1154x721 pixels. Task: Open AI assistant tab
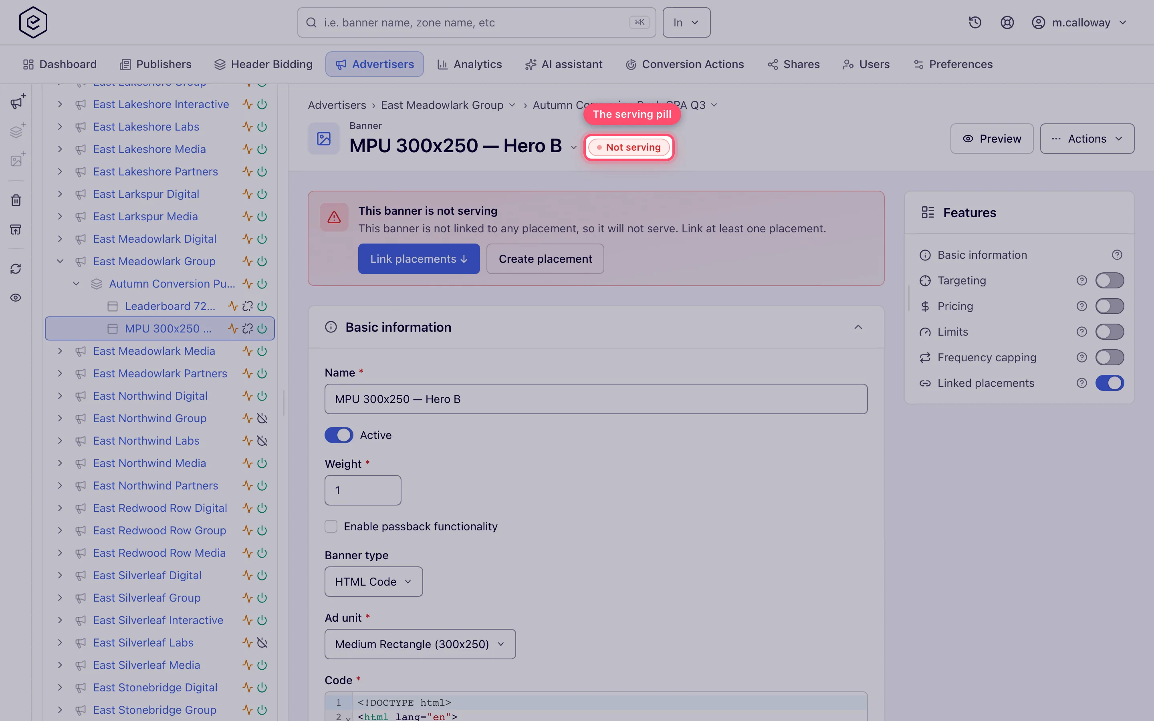coord(564,64)
